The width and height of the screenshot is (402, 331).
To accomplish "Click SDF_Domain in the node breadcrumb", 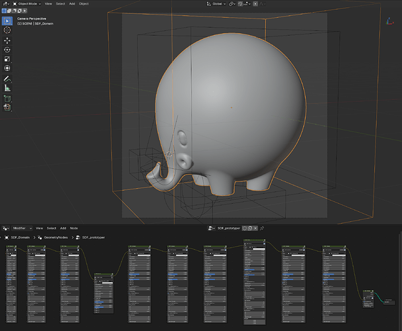I will [x=21, y=238].
